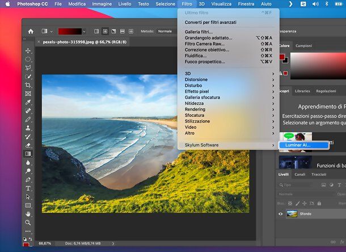Select the Rectangle shape tool

pyautogui.click(x=28, y=205)
